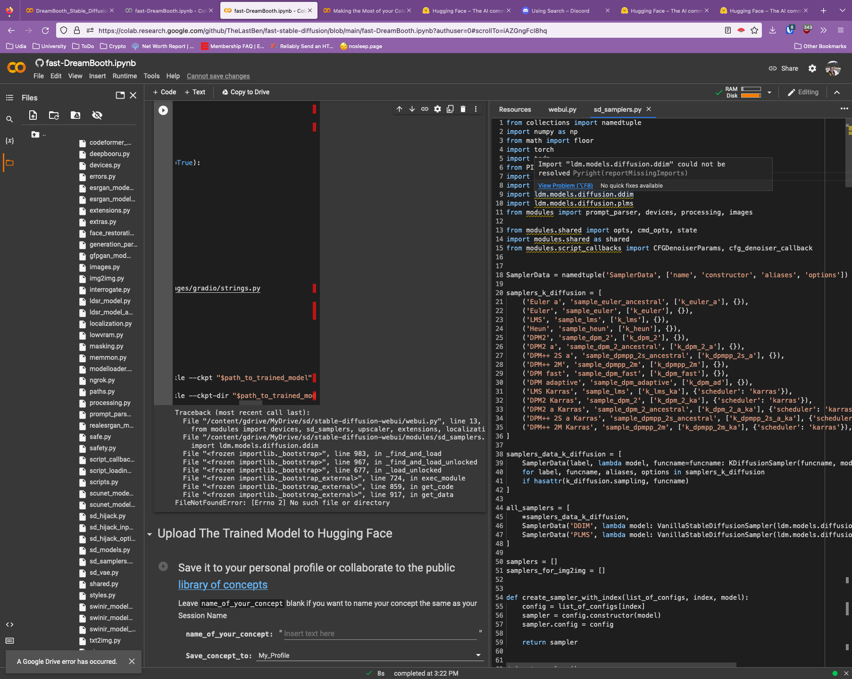Open the Firefox tab list dropdown

click(842, 10)
